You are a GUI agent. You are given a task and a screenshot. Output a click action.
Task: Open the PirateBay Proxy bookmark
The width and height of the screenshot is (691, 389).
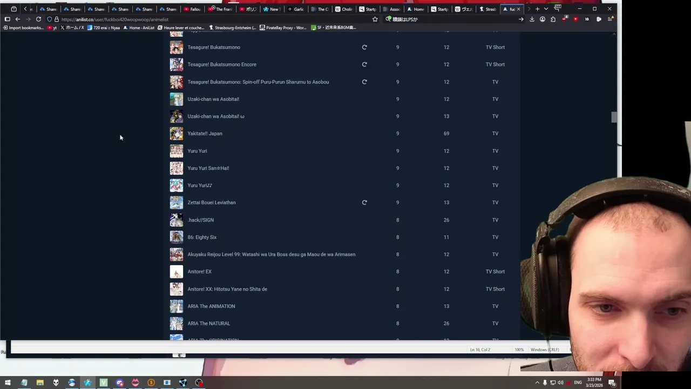283,28
